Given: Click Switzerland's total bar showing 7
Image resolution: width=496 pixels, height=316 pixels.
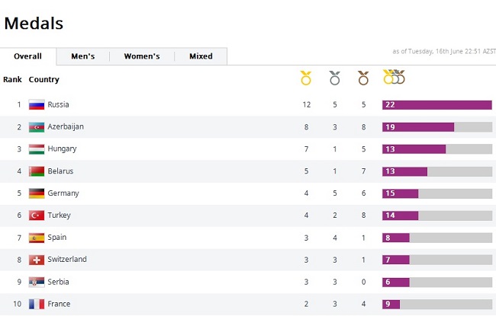Looking at the screenshot, I should click(x=436, y=260).
